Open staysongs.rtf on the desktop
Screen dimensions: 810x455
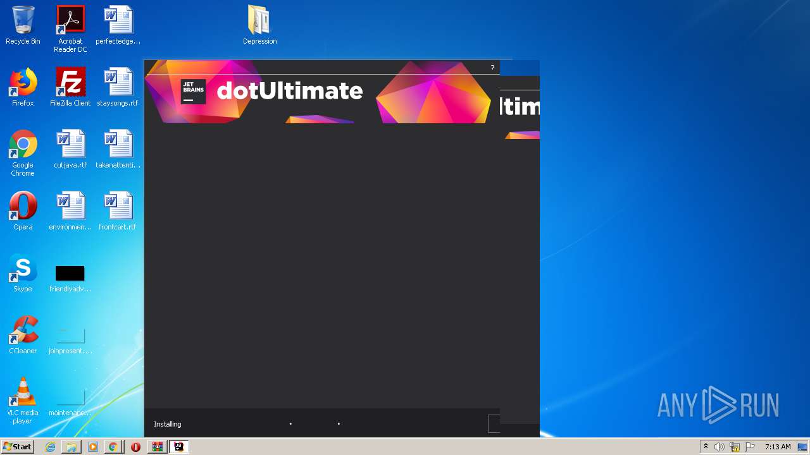click(x=118, y=87)
